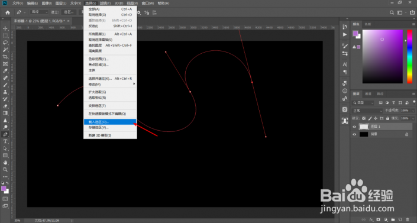Toggle visibility of 背景 layer
Image resolution: width=417 pixels, height=223 pixels.
click(354, 134)
